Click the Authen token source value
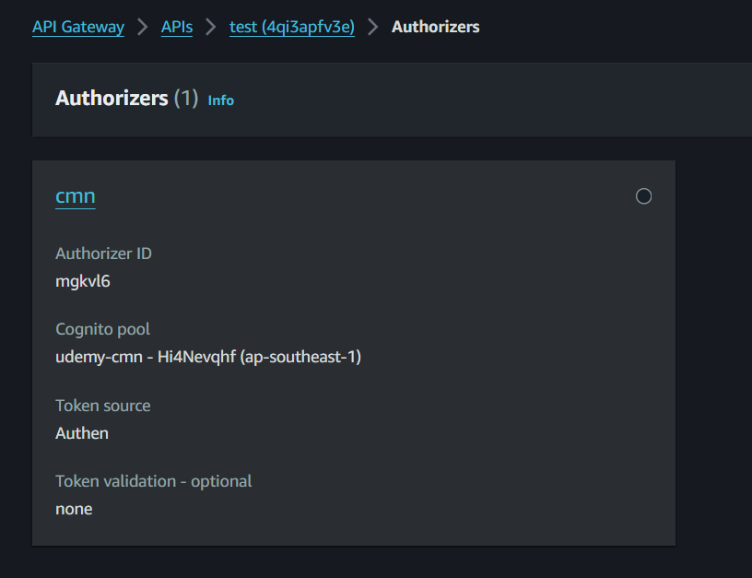Image resolution: width=752 pixels, height=578 pixels. (82, 432)
